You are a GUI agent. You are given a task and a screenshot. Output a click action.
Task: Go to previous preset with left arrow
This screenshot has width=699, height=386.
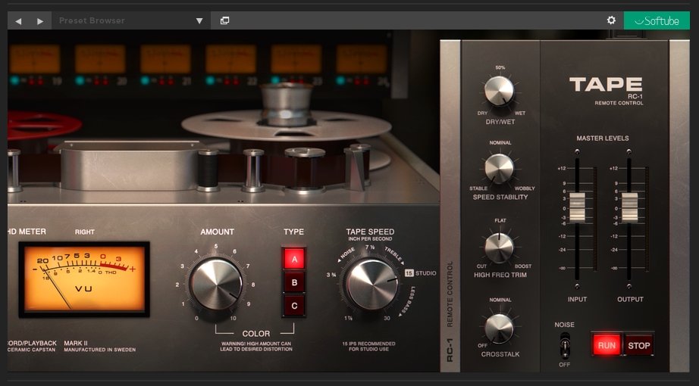pyautogui.click(x=18, y=21)
